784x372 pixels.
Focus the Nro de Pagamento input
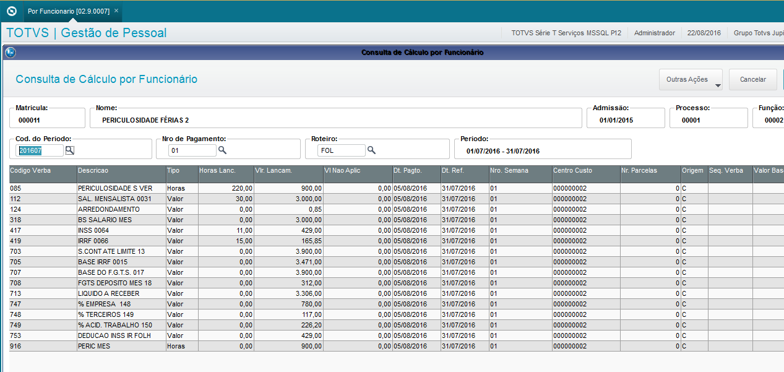192,150
